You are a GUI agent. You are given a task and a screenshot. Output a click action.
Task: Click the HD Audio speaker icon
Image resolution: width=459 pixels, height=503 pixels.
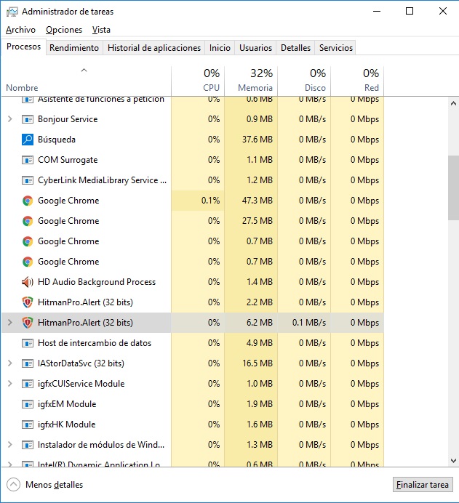click(28, 282)
